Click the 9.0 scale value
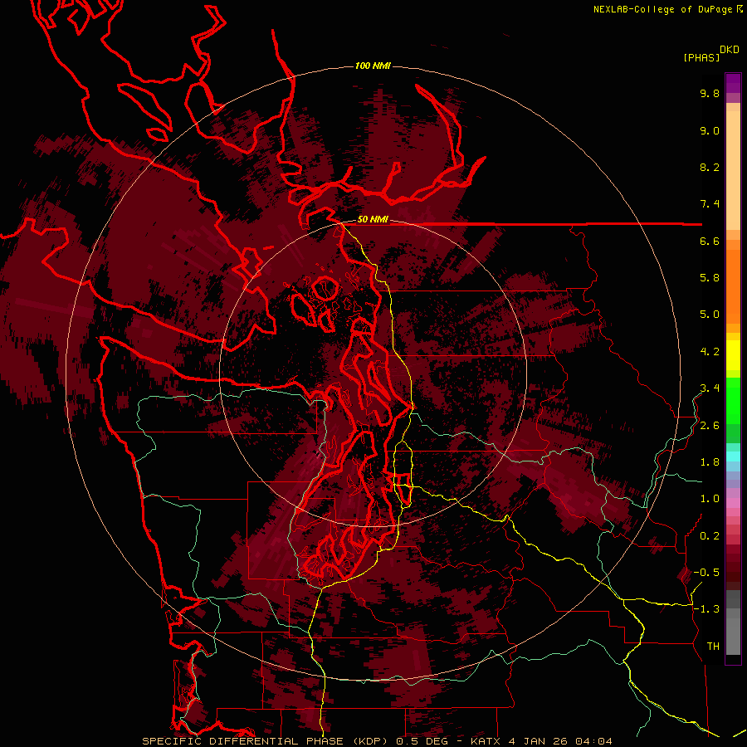This screenshot has width=747, height=747. click(x=710, y=130)
